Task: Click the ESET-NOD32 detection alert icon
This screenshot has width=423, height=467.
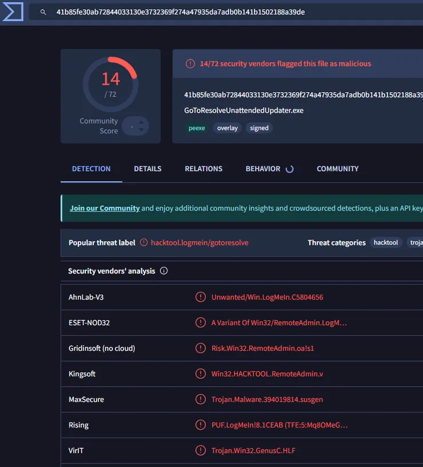Action: (201, 323)
